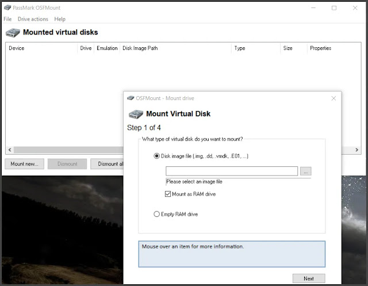Uncheck Mount as RAM drive checkbox
The image size is (368, 286).
pyautogui.click(x=167, y=194)
